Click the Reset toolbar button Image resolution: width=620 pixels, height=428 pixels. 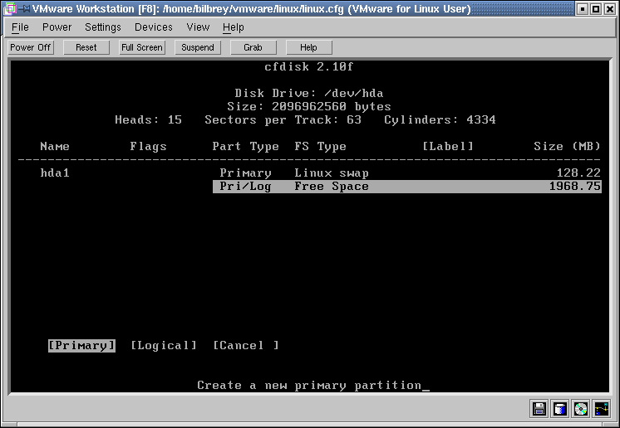tap(86, 47)
